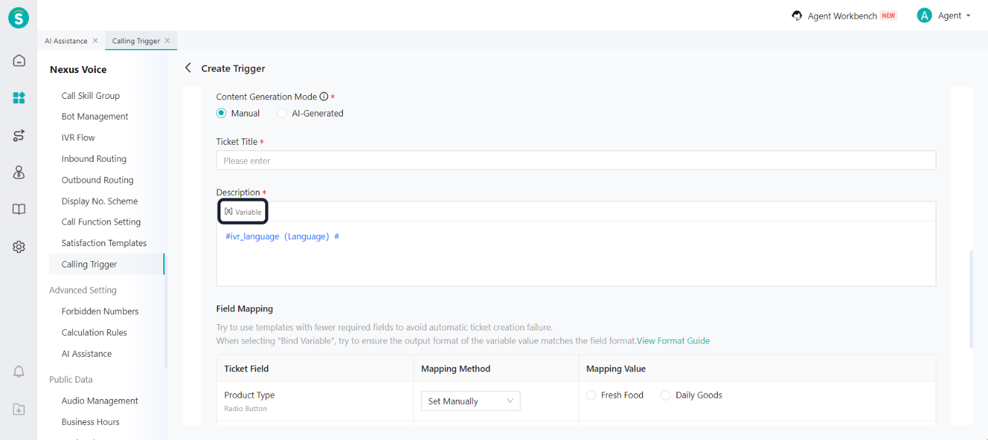Choose Daily Goods product type
This screenshot has height=440, width=988.
click(x=665, y=395)
